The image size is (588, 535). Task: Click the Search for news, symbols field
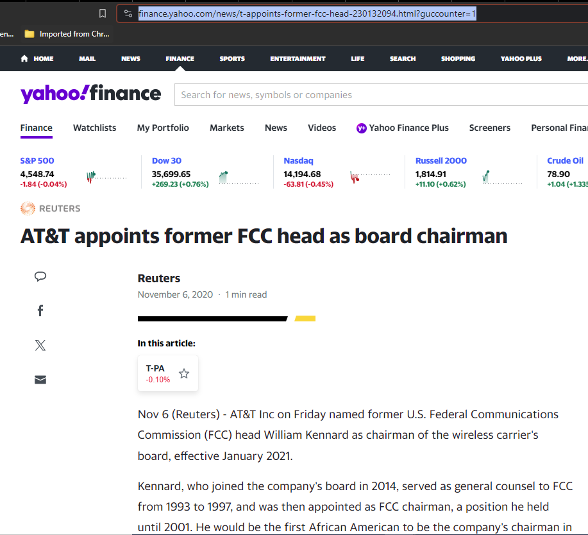pyautogui.click(x=381, y=95)
